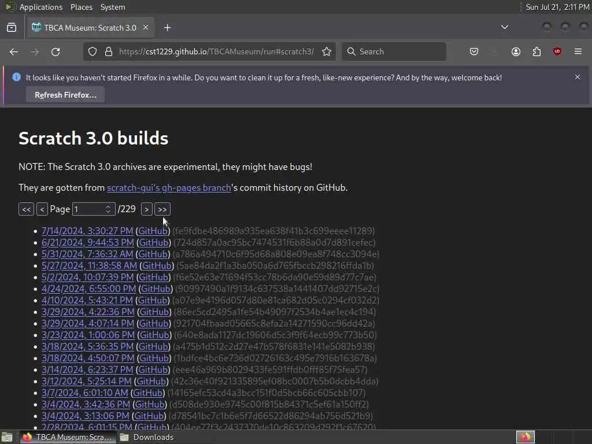Open build 4/10/2024, 5:43:21 PM

click(x=87, y=300)
